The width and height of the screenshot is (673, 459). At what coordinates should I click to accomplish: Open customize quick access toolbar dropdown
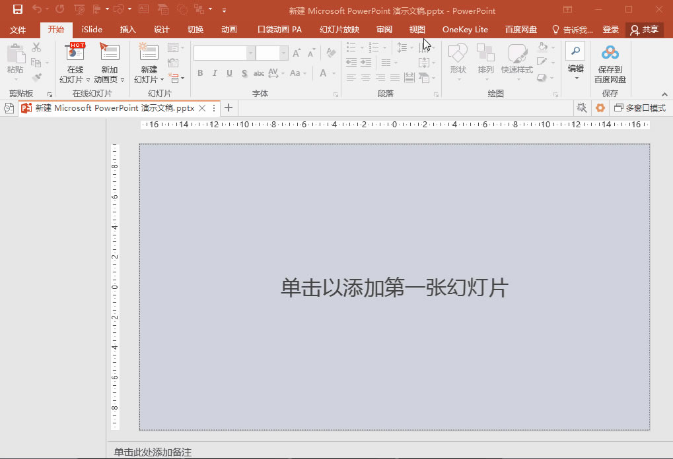pyautogui.click(x=224, y=9)
